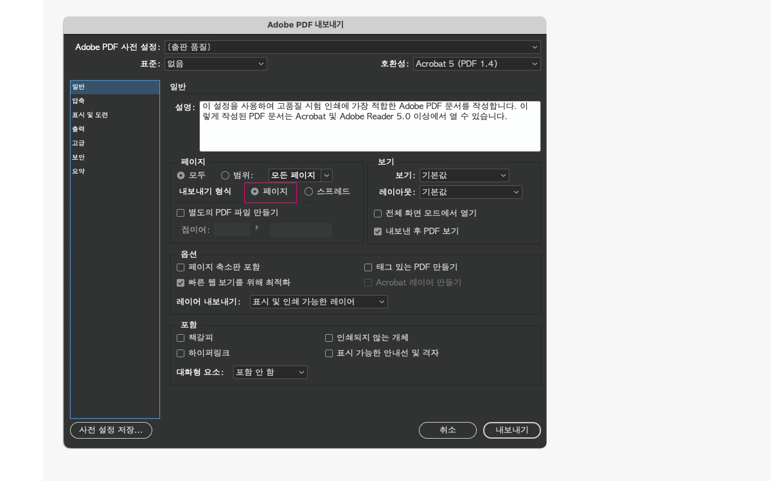Enable the 하이퍼링크 checkbox
771x481 pixels.
click(x=181, y=353)
